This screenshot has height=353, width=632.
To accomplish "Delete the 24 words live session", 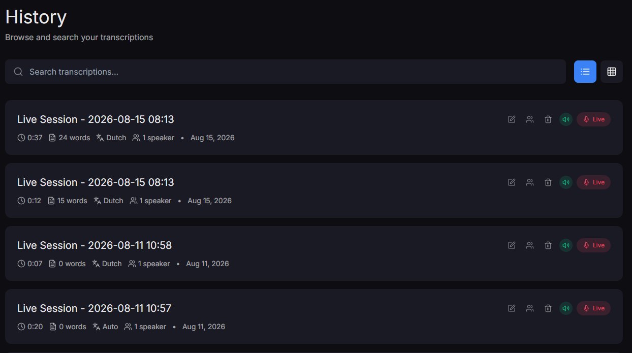I will click(548, 119).
